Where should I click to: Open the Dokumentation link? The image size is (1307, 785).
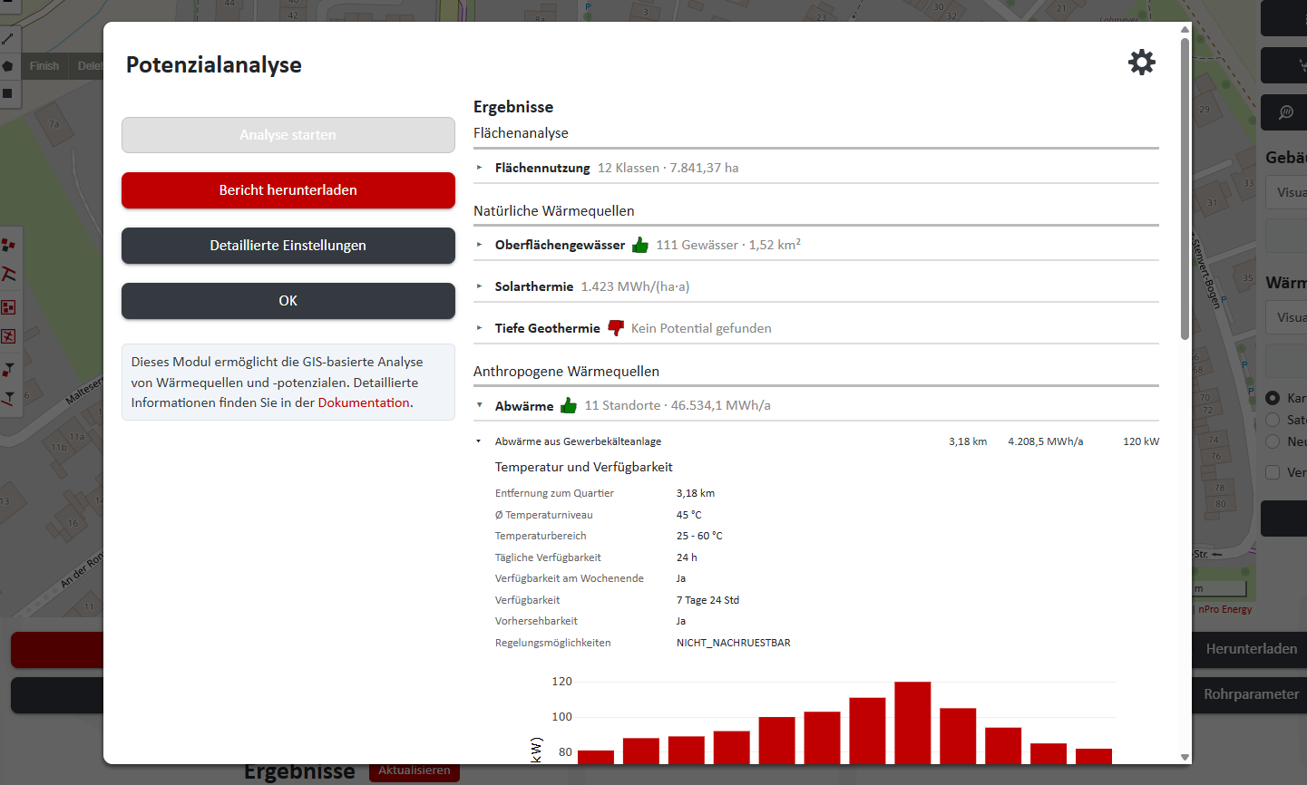coord(364,402)
